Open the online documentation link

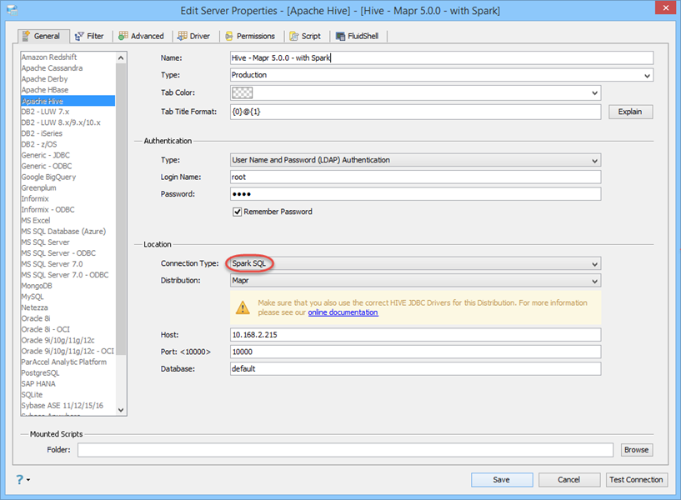(343, 312)
